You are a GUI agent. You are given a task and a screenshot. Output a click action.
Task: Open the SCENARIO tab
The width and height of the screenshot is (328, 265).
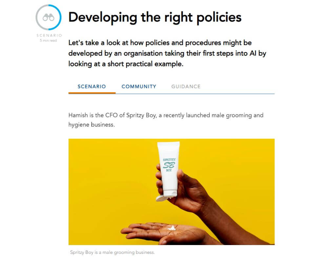click(x=92, y=86)
